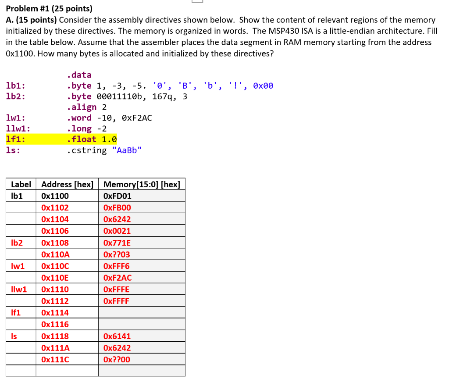Click the .align 2 directive

coord(86,107)
